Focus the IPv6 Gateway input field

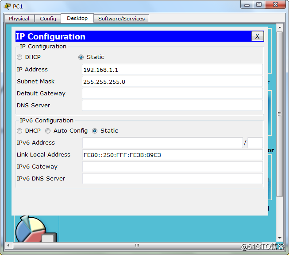click(x=173, y=167)
